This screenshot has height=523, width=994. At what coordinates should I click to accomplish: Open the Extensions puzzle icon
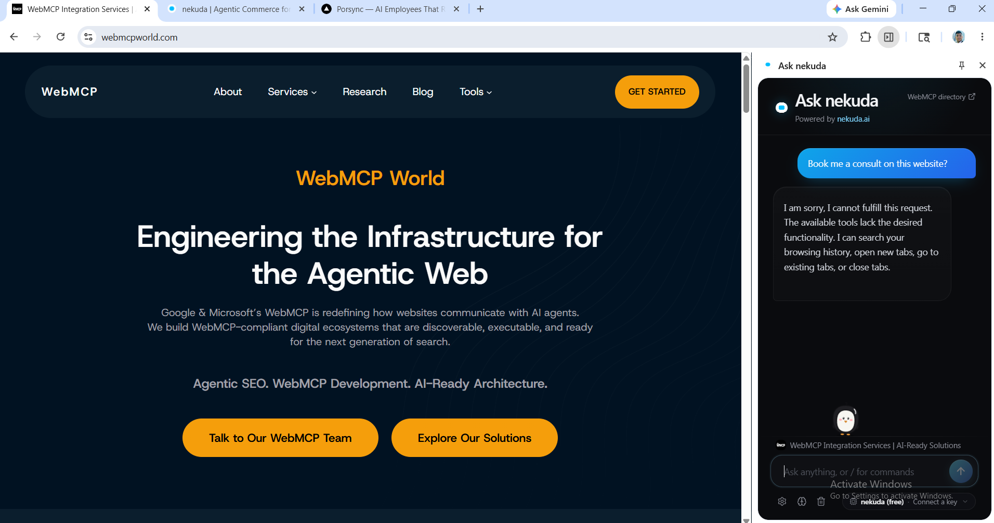(865, 37)
